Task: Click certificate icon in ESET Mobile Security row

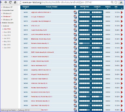Action: (75, 52)
